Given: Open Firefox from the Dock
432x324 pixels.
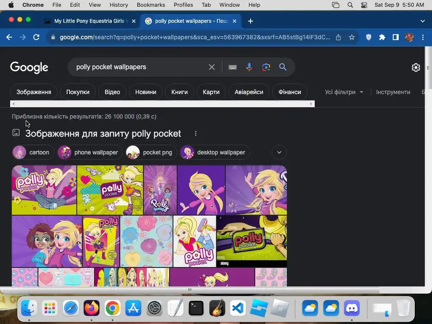Looking at the screenshot, I should pos(92,308).
